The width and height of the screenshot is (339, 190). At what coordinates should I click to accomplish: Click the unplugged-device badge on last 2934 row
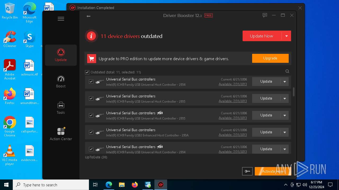160,147
